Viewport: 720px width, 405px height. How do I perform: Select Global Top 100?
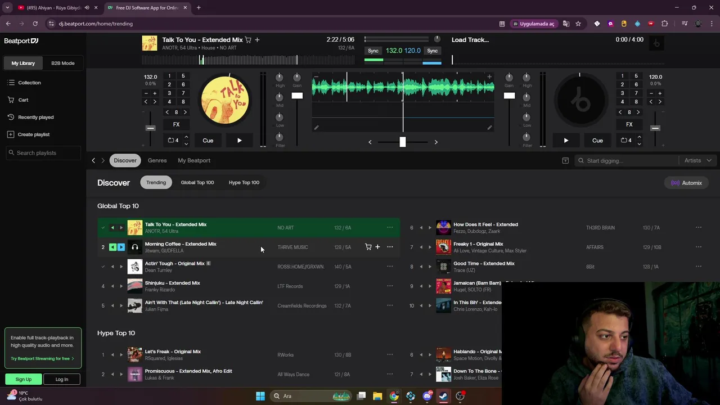point(197,182)
